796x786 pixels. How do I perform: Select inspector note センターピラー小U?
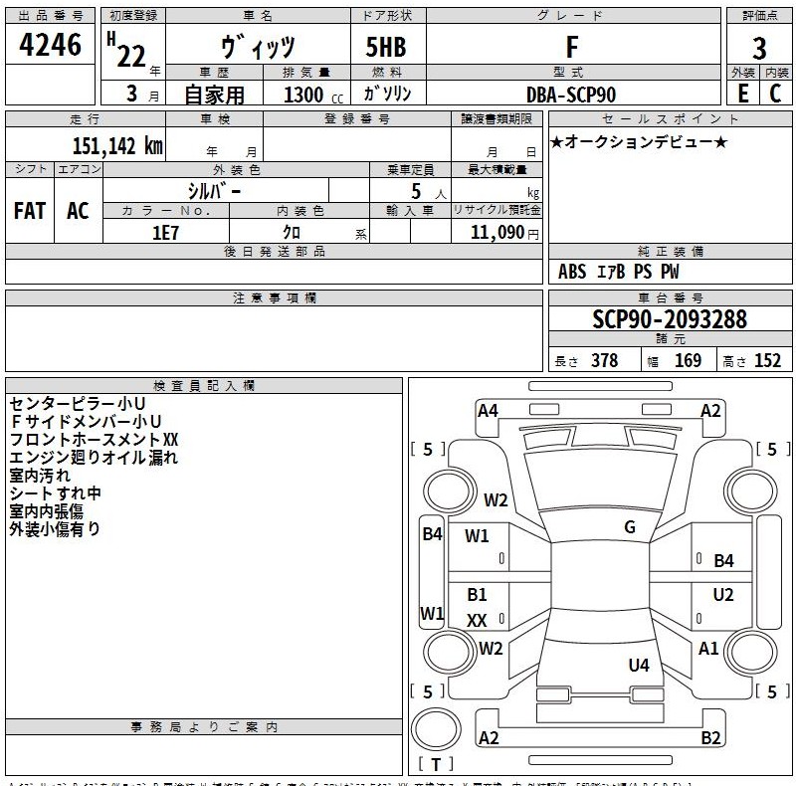click(x=78, y=404)
